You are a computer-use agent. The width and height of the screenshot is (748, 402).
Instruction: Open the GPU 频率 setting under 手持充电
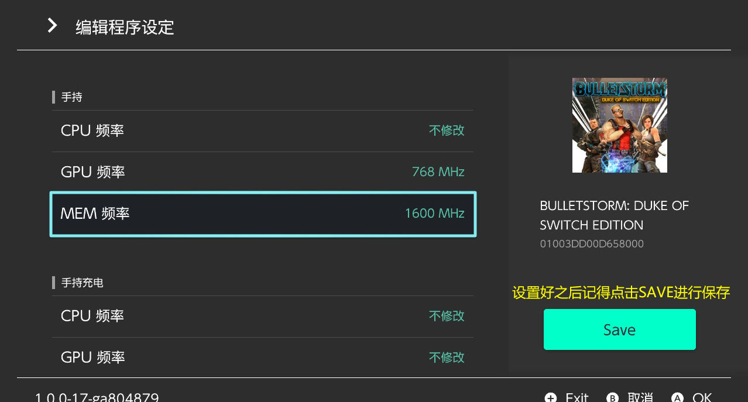(x=263, y=358)
